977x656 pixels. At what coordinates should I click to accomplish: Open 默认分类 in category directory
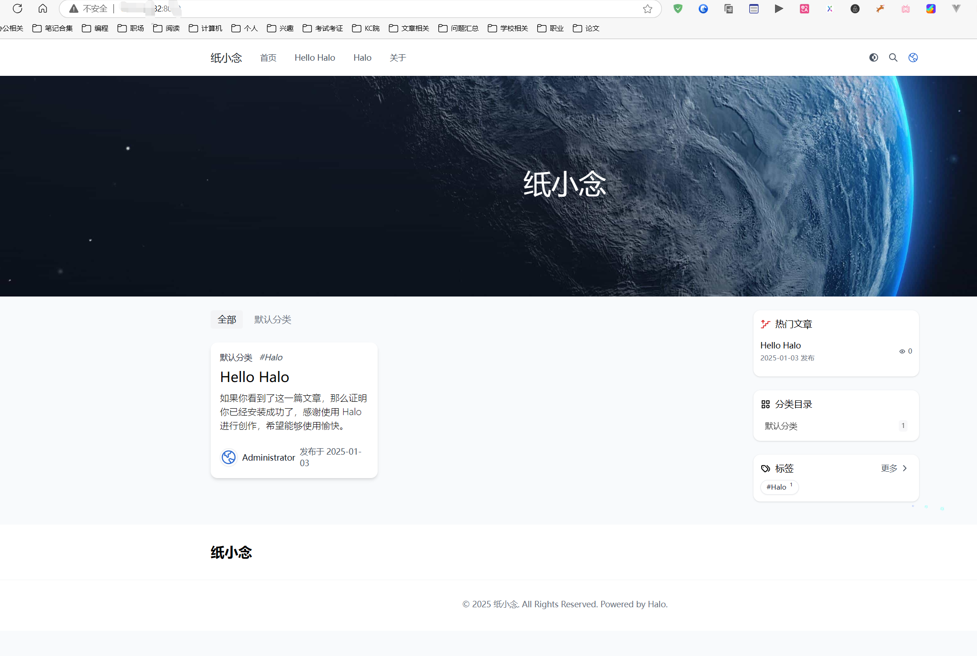[x=781, y=426]
